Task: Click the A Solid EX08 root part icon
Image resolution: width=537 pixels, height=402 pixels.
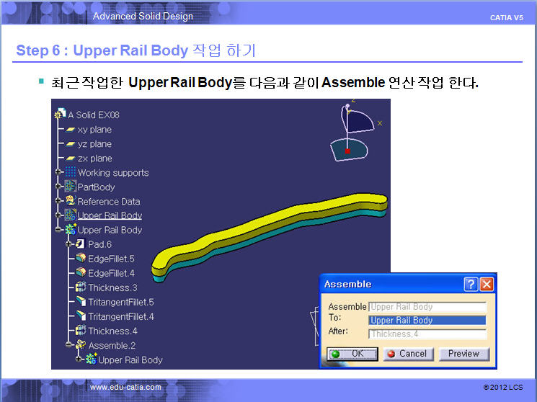Action: click(60, 115)
